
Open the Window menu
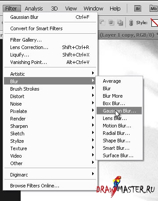pyautogui.click(x=93, y=9)
